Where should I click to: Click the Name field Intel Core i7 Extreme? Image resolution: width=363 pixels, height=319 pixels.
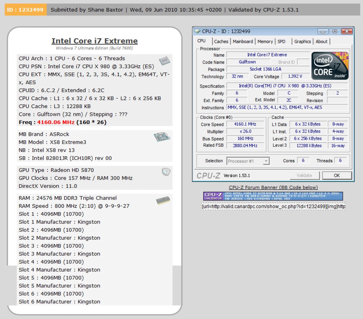(x=268, y=55)
